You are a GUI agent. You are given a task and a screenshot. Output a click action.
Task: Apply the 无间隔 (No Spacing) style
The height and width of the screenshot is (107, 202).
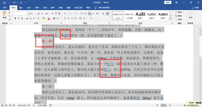point(129,16)
